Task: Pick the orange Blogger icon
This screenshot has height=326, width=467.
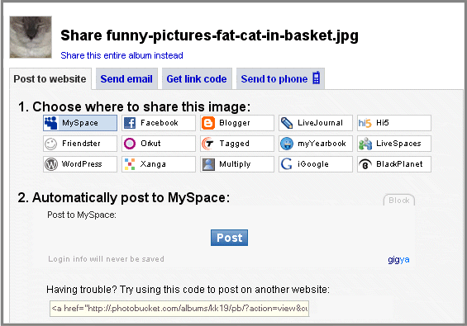Action: (208, 123)
